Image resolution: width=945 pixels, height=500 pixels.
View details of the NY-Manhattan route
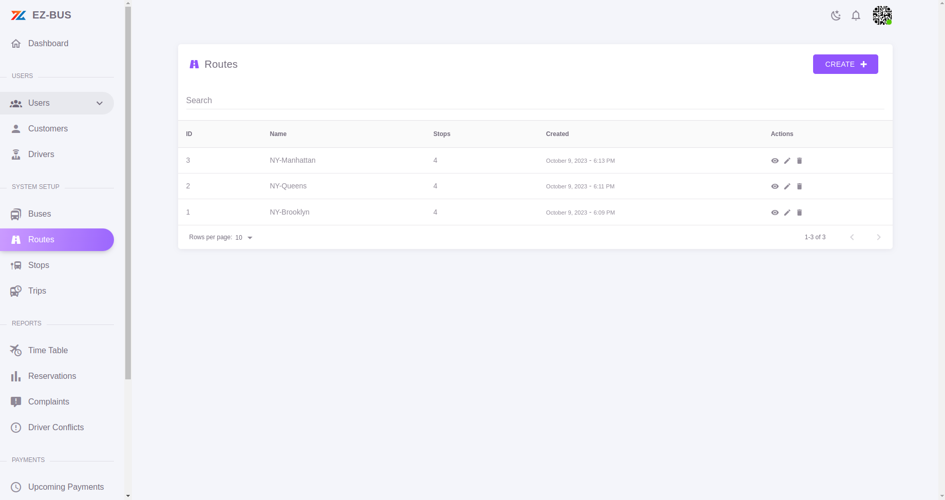775,160
